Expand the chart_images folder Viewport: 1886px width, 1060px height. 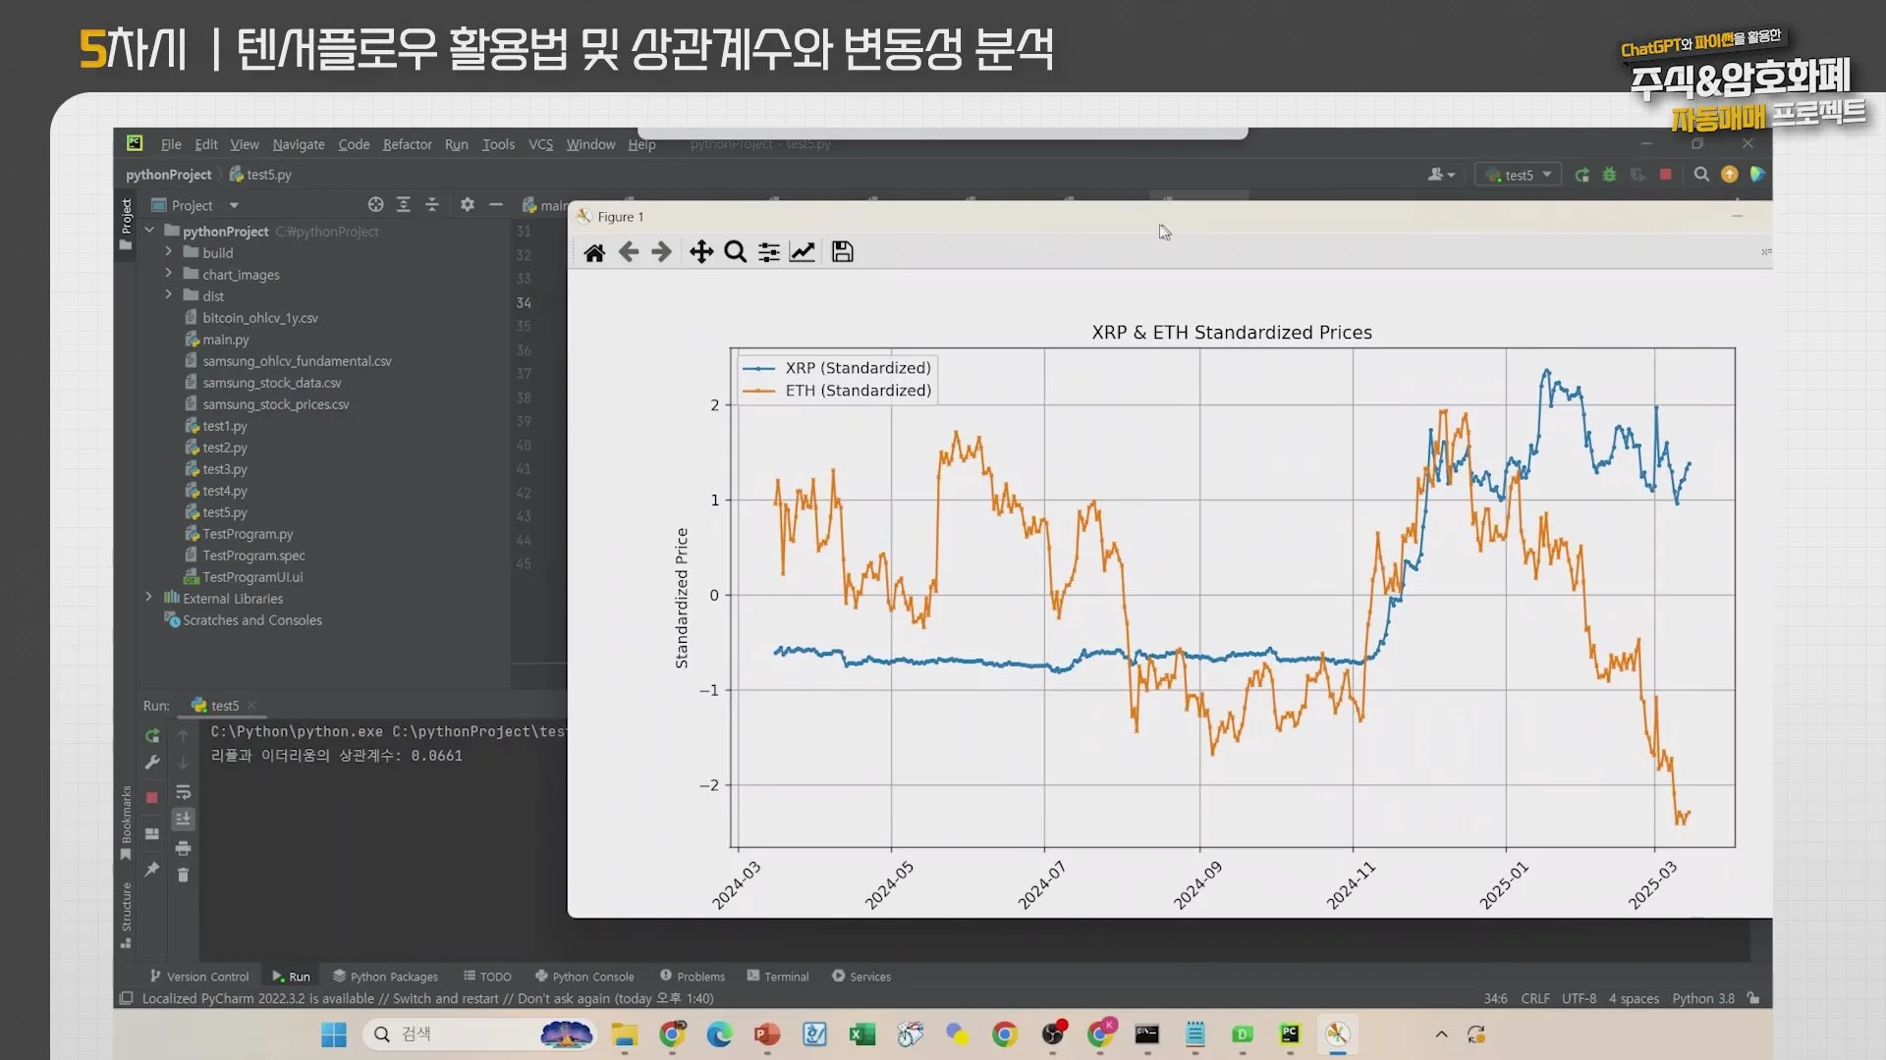169,274
